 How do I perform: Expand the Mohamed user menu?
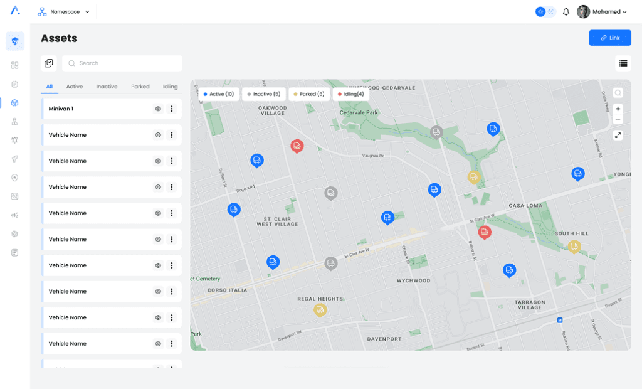[x=602, y=12]
